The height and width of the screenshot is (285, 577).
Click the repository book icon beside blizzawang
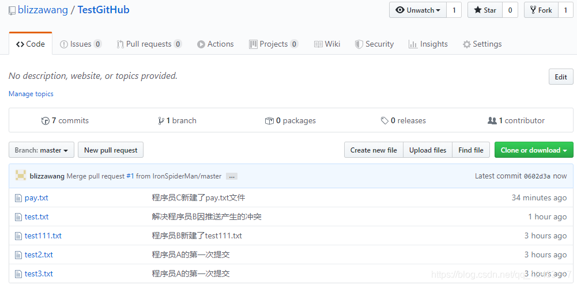tap(12, 10)
